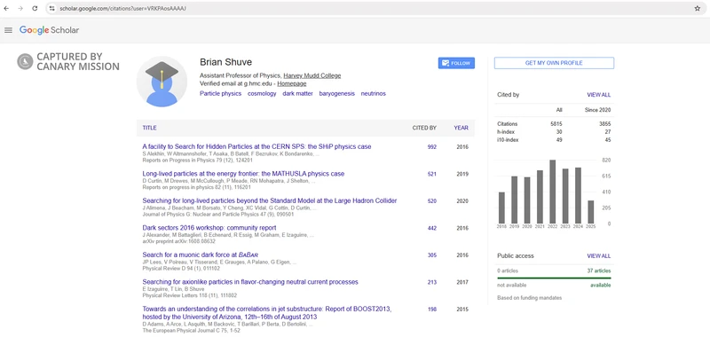Screen dimensions: 710x337
Task: Select the baryogenesis interest tag
Action: coord(337,94)
